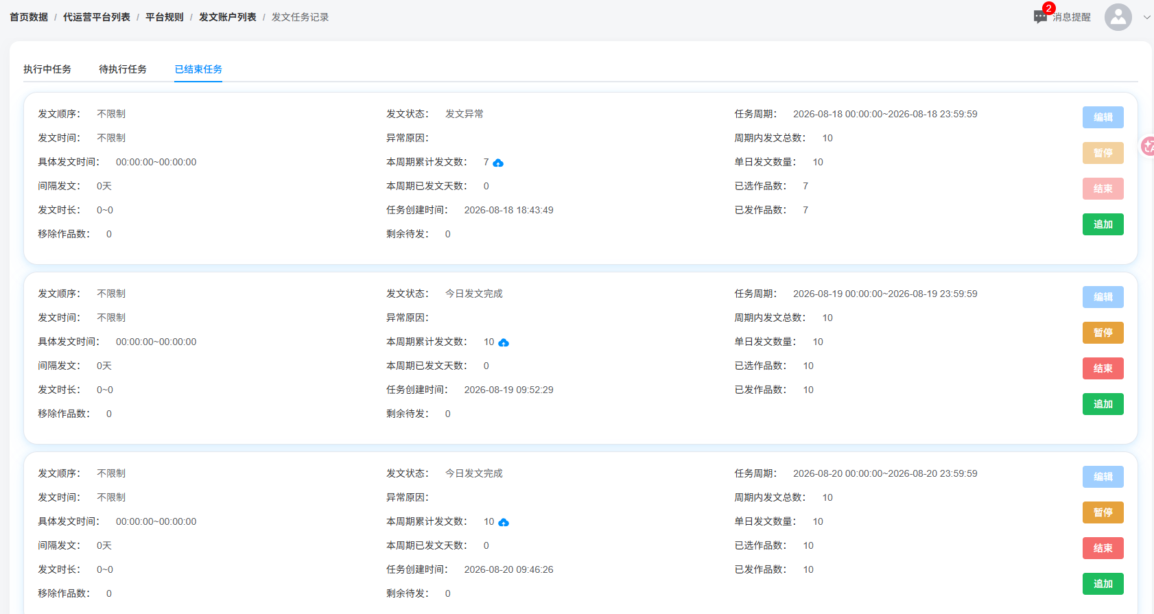Click the 发文异常 status text
1154x614 pixels.
pyautogui.click(x=464, y=114)
